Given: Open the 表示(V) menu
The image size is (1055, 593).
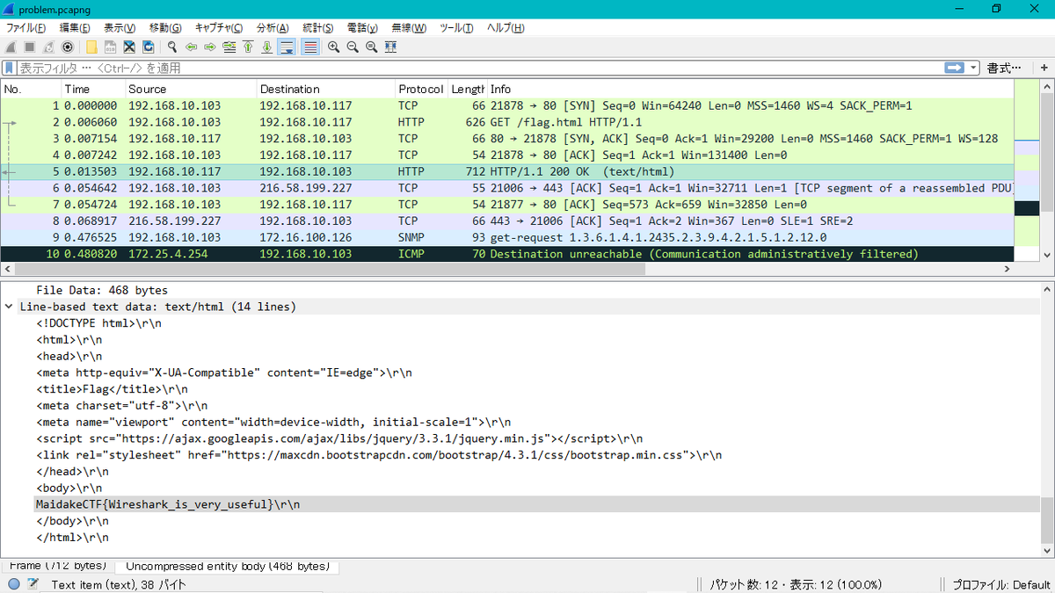Looking at the screenshot, I should pos(120,28).
